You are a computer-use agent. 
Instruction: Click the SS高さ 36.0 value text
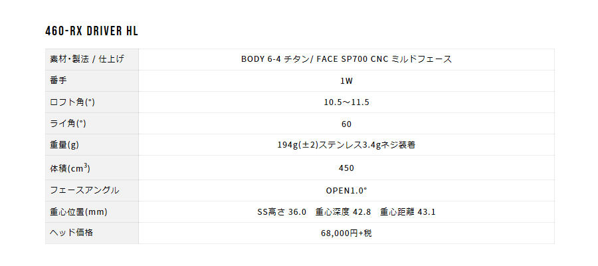(x=282, y=212)
